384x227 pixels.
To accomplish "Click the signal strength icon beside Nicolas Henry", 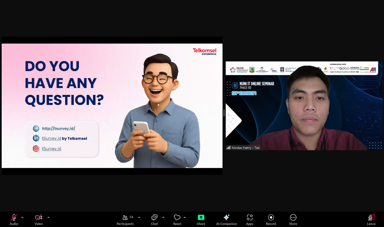I will [228, 148].
